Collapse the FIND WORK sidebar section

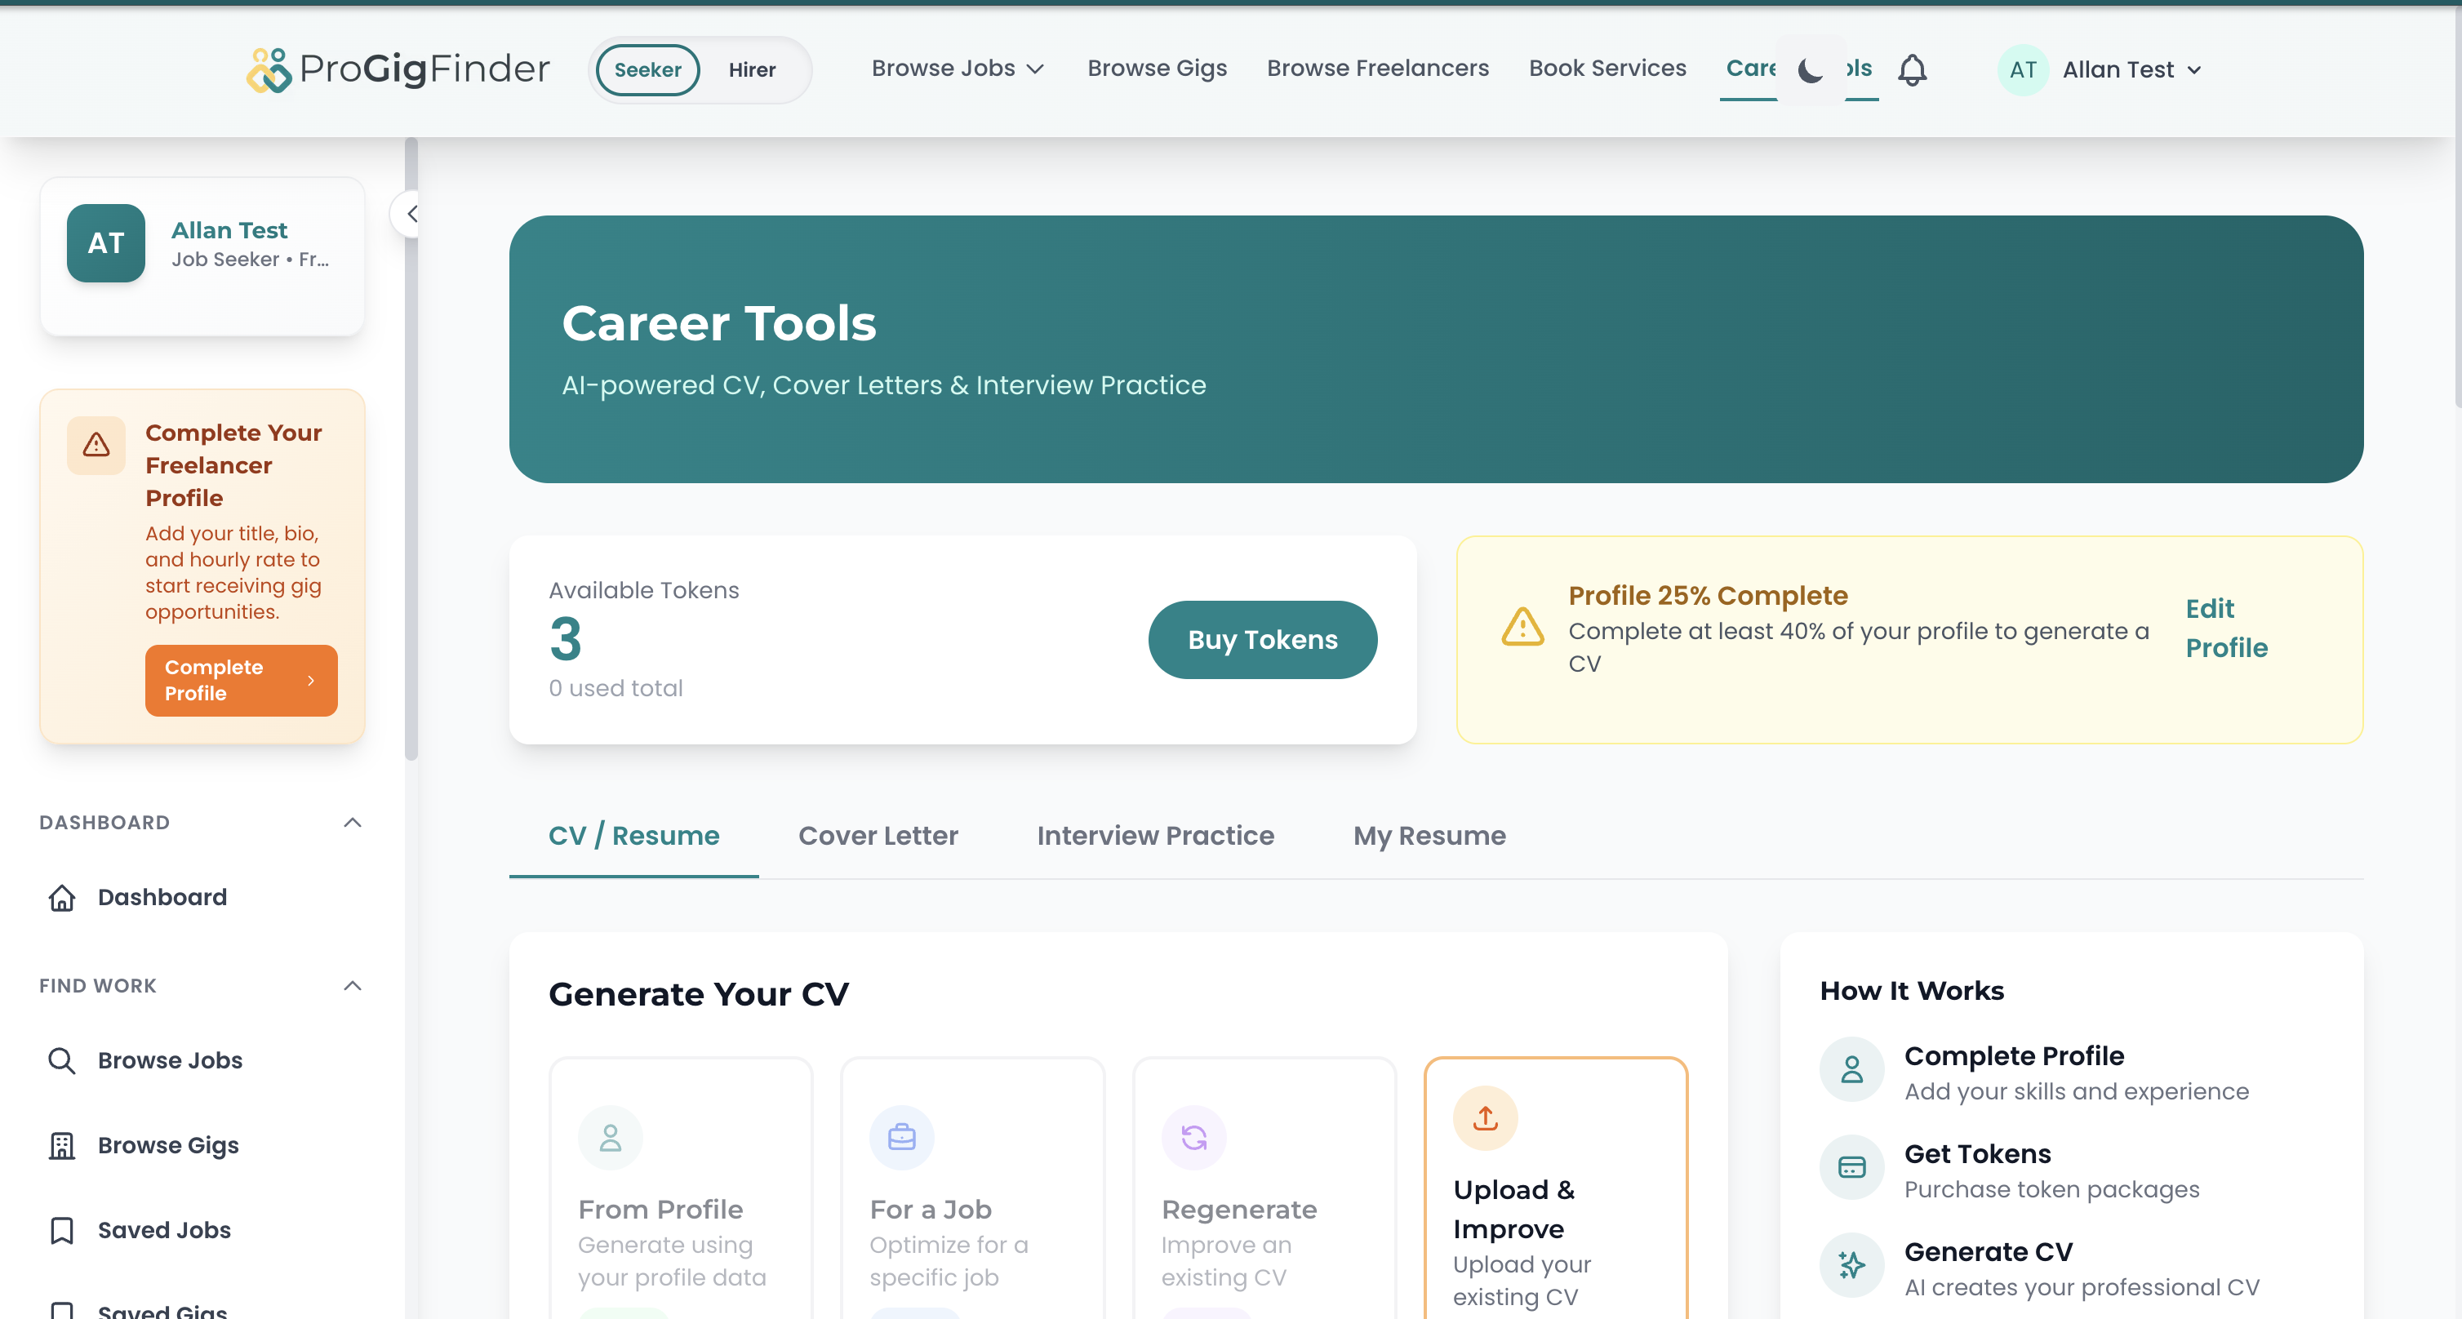[353, 985]
